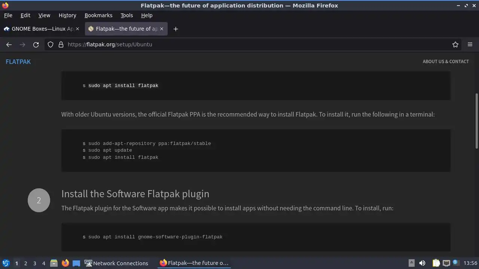Launch Firefox from the panel quick launcher

point(65,263)
